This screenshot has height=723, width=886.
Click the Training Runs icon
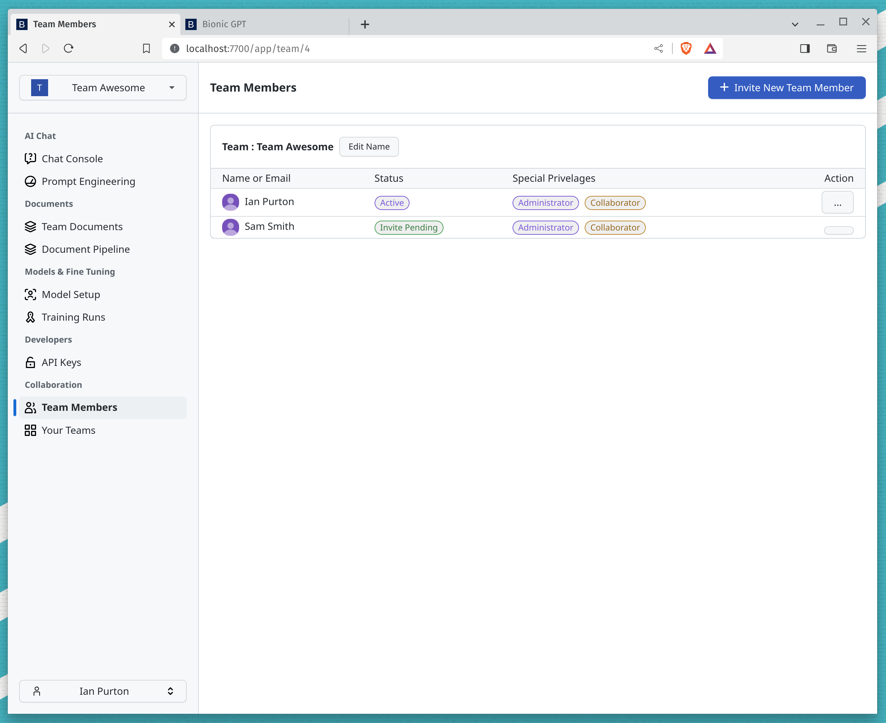coord(29,316)
